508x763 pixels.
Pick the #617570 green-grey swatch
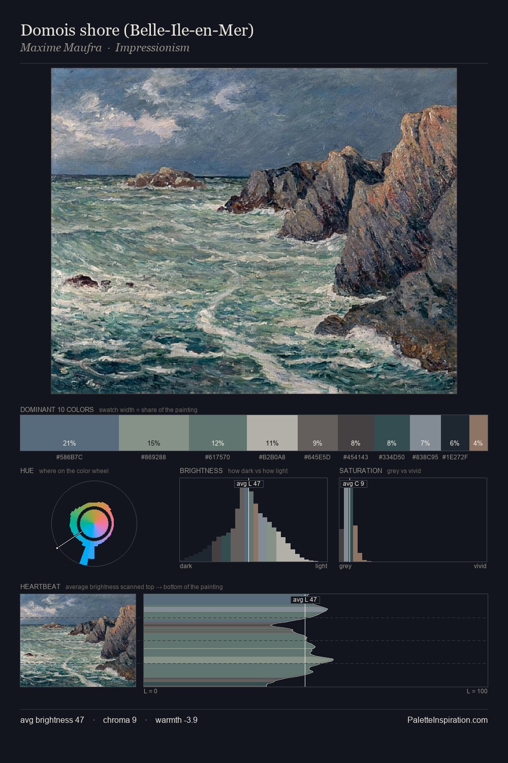click(218, 433)
